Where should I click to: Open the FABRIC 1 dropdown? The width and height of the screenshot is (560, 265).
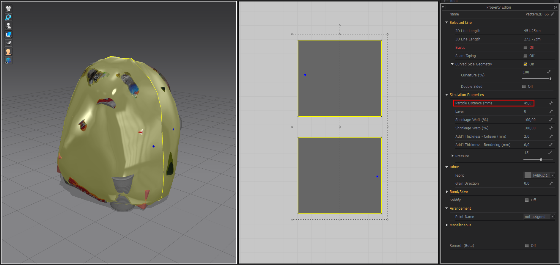(553, 175)
